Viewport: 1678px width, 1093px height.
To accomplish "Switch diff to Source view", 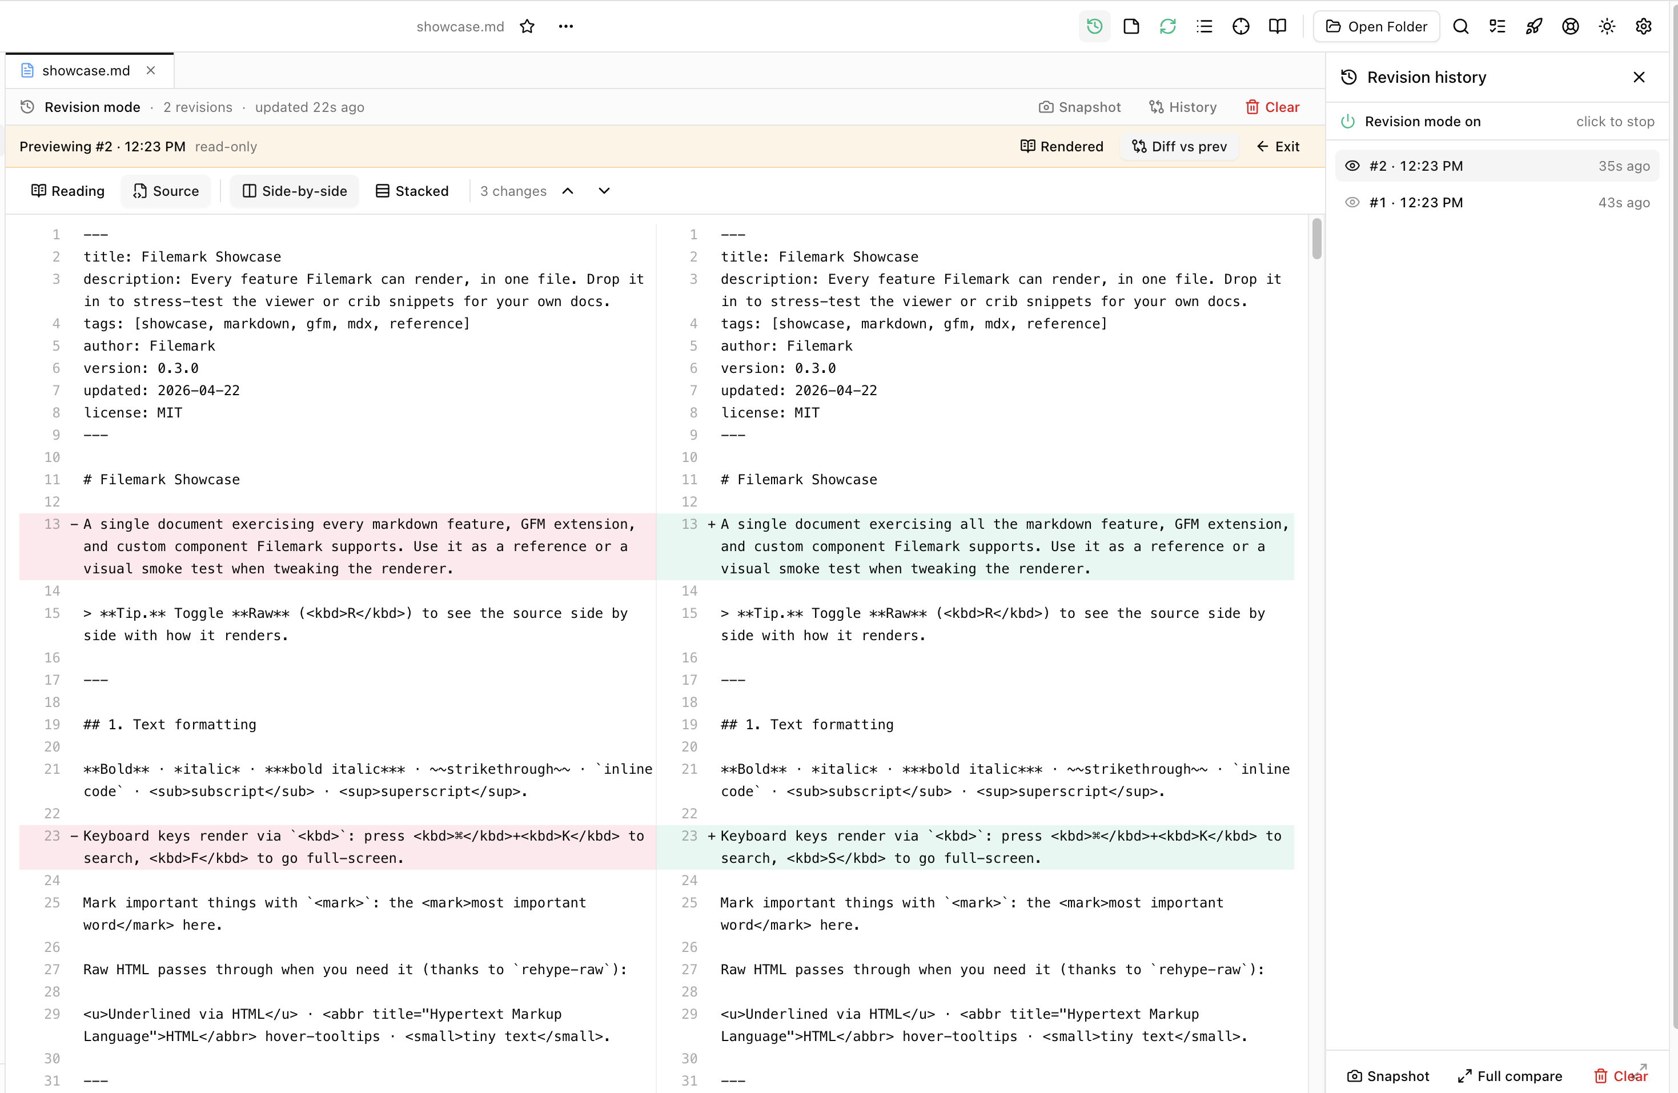I will [x=166, y=191].
